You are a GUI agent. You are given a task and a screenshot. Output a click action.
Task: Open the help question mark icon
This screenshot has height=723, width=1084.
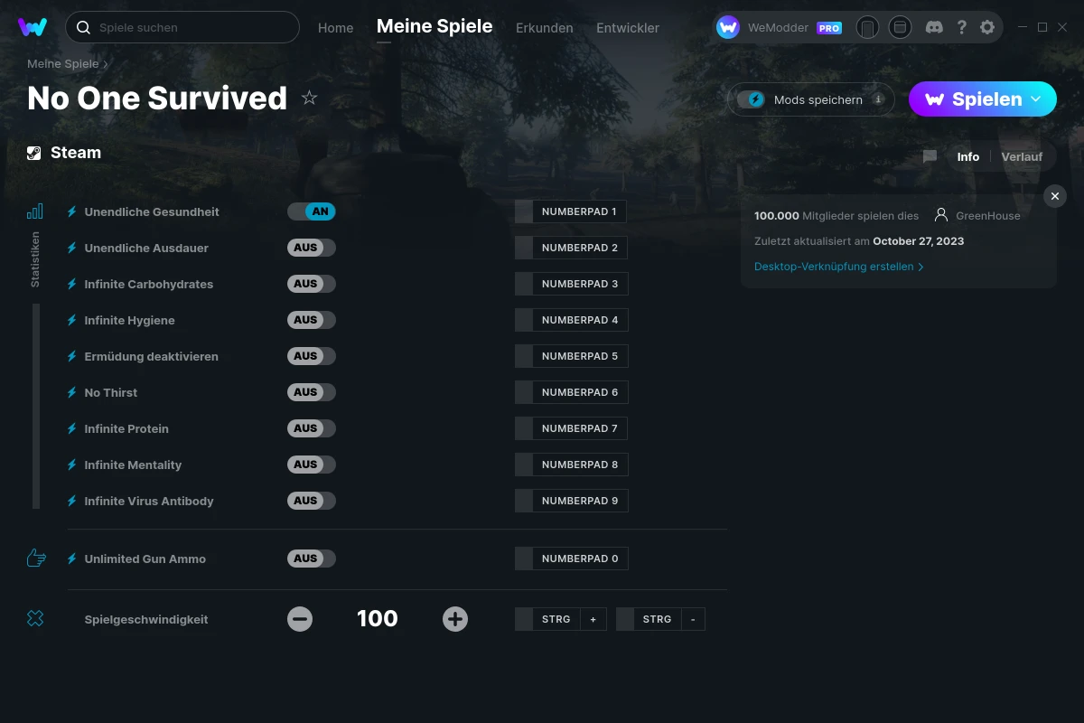click(x=962, y=27)
